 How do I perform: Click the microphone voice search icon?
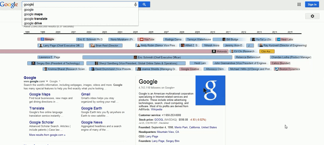(135, 4)
